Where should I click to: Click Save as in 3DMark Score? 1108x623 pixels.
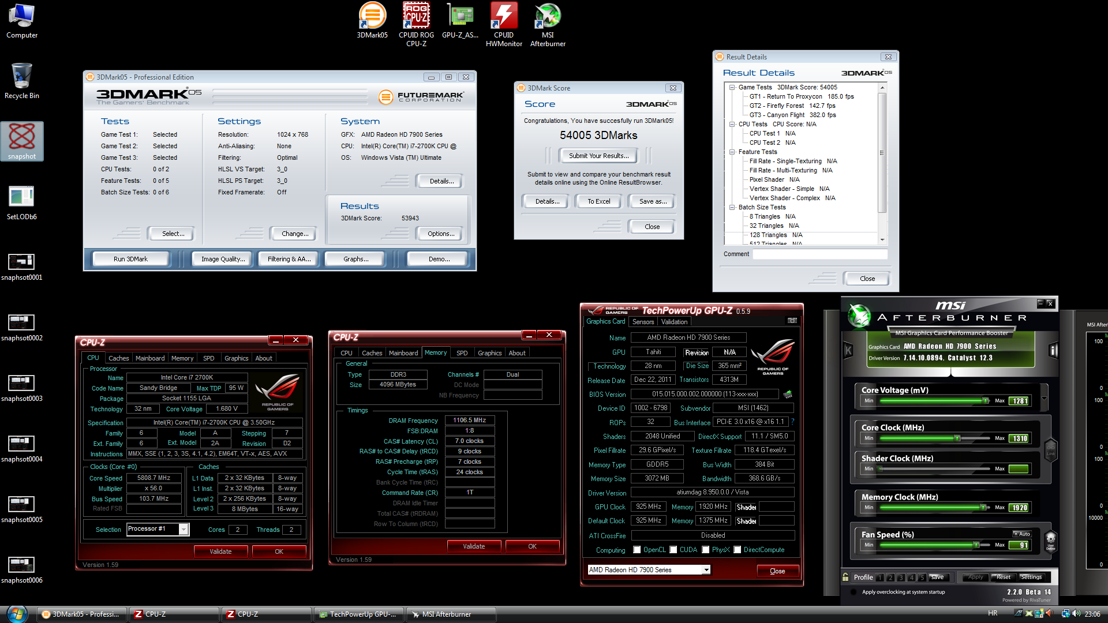tap(653, 201)
